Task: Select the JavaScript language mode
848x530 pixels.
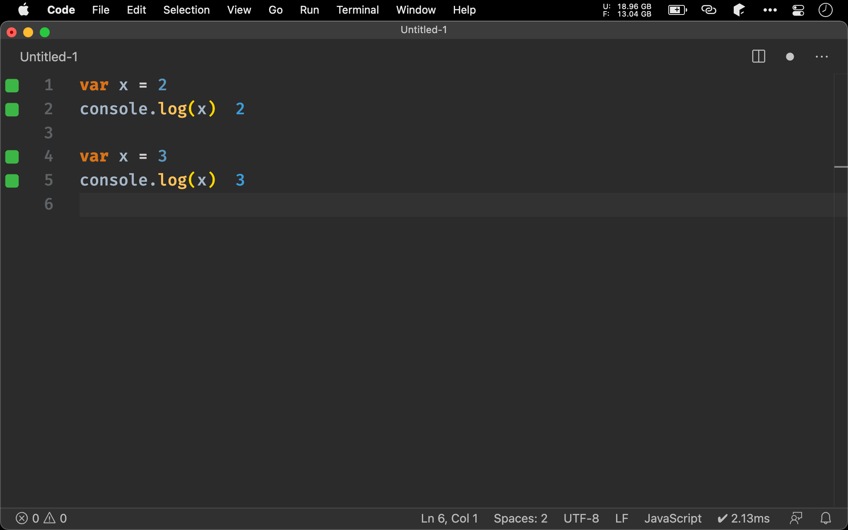Action: [x=673, y=518]
